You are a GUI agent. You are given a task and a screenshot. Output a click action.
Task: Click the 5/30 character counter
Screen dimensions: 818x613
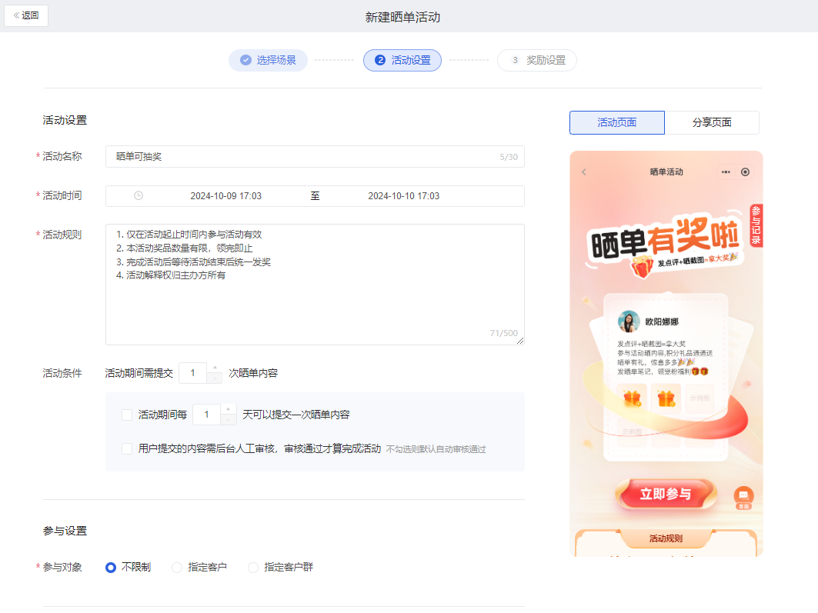[x=509, y=157]
